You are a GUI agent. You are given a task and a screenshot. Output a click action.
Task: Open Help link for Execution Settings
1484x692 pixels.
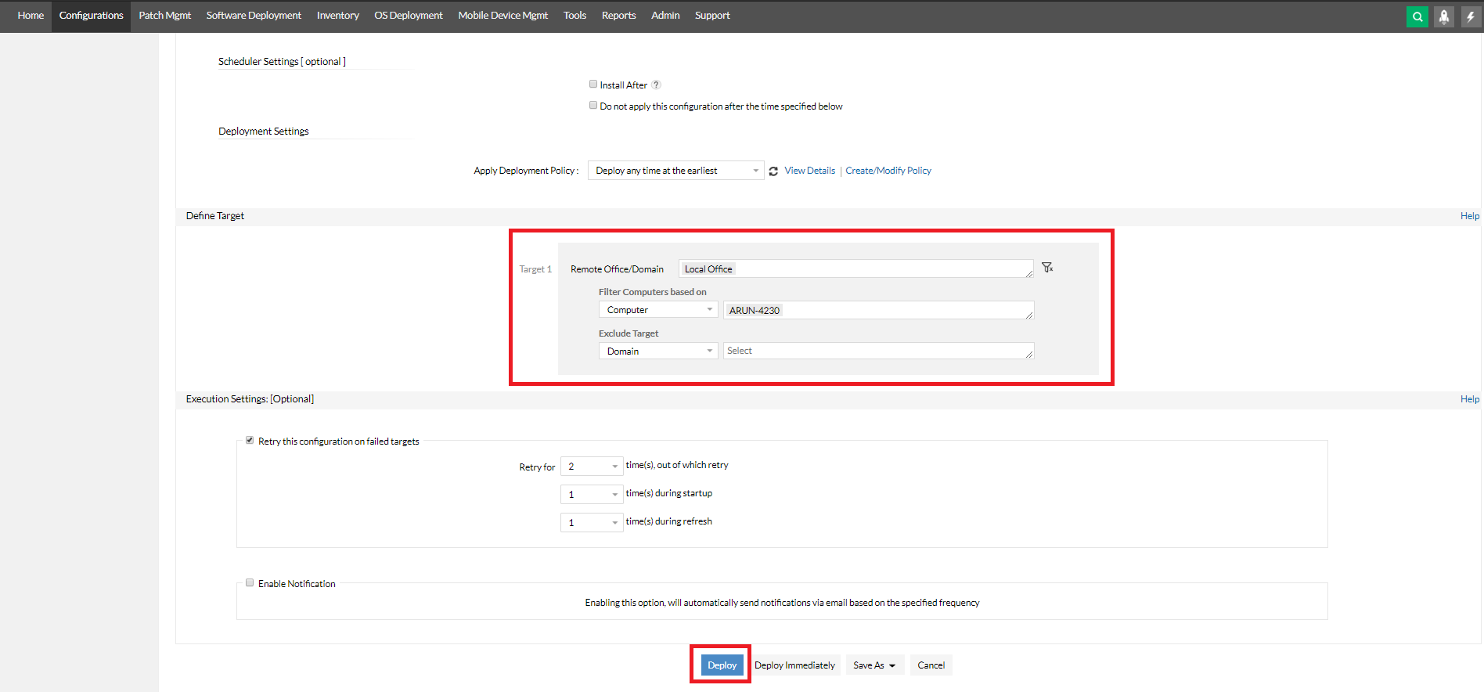(1470, 399)
